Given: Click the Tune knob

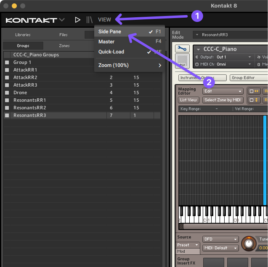Looking at the screenshot, I should [x=249, y=243].
